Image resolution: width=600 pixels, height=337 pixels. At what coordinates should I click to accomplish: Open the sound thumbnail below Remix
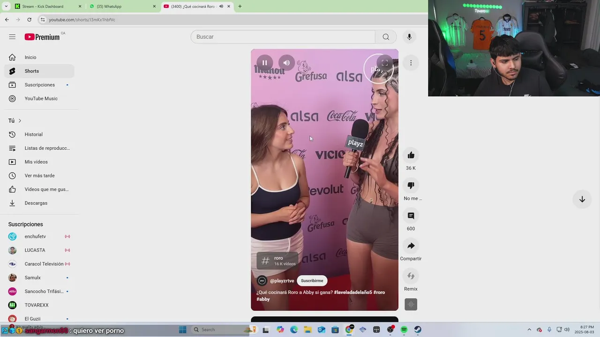click(411, 304)
